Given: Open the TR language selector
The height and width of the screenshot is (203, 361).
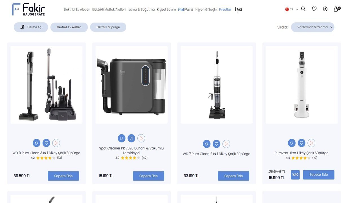Looking at the screenshot, I should pos(291,9).
